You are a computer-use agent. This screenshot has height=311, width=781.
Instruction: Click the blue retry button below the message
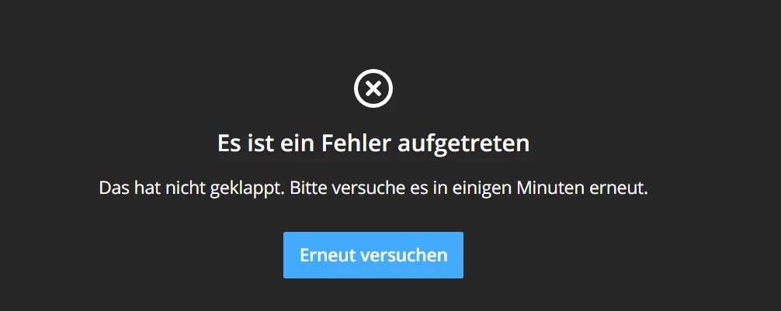373,255
